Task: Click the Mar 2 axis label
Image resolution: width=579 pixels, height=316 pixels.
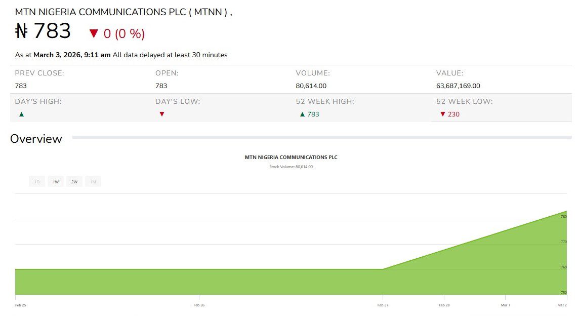Action: point(562,305)
